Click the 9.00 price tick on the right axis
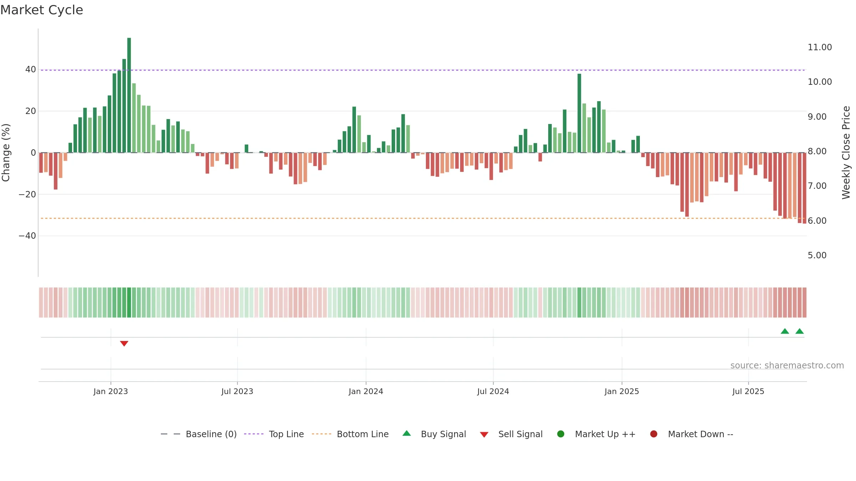The height and width of the screenshot is (481, 856). tap(817, 117)
